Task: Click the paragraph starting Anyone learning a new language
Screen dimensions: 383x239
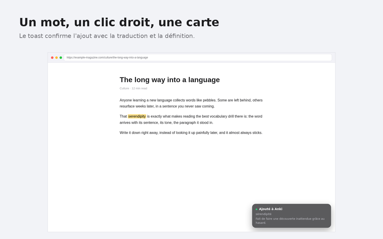Action: click(191, 103)
